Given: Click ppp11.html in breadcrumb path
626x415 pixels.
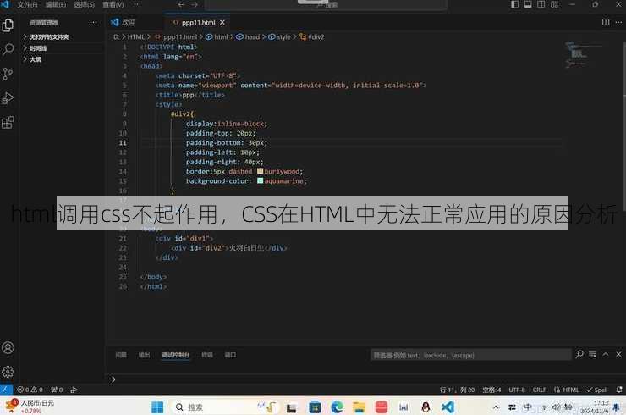Looking at the screenshot, I should 180,36.
